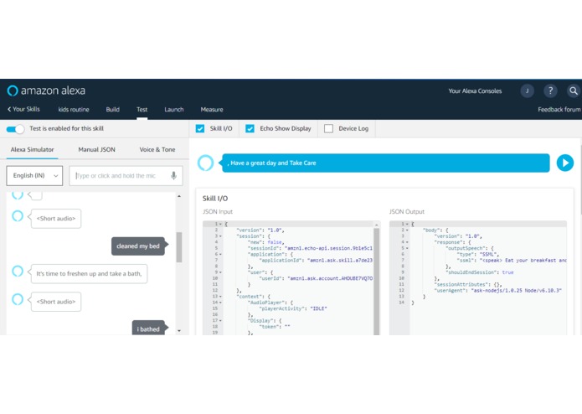The height and width of the screenshot is (414, 582).
Task: Collapse the session fold arrow in JSON Input
Action: point(220,236)
